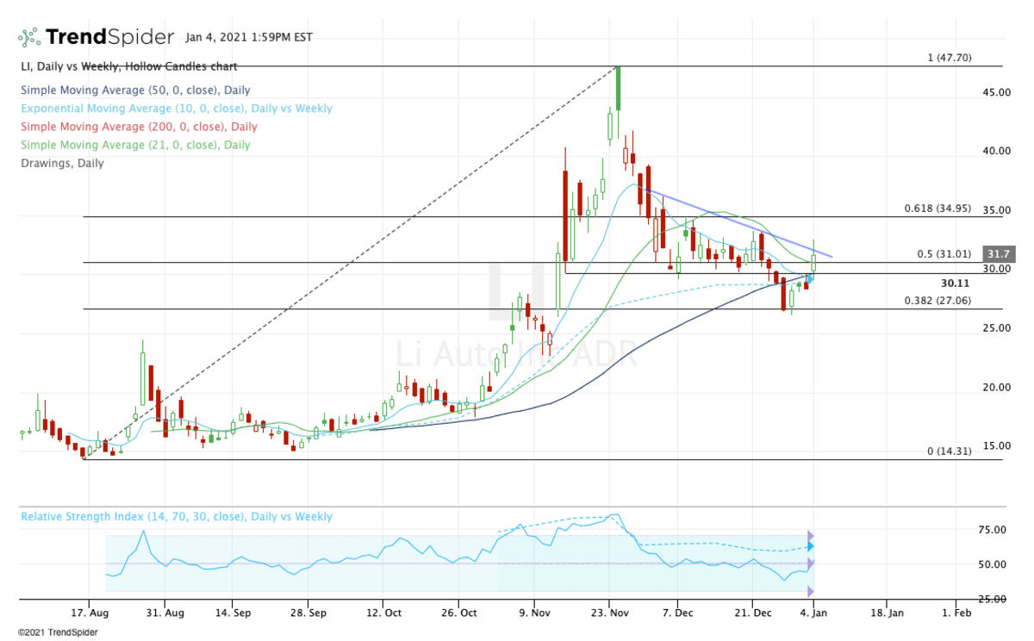This screenshot has height=641, width=1034.
Task: Select the Simple Moving Average 21 legend entry
Action: coord(135,145)
